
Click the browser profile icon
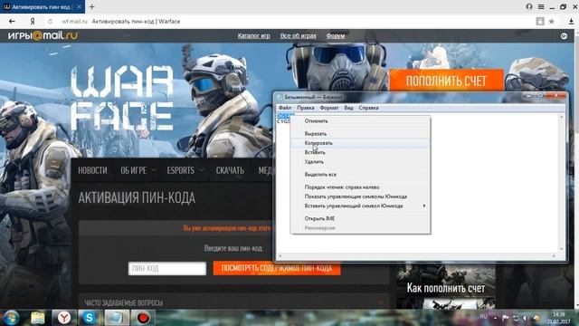click(529, 6)
